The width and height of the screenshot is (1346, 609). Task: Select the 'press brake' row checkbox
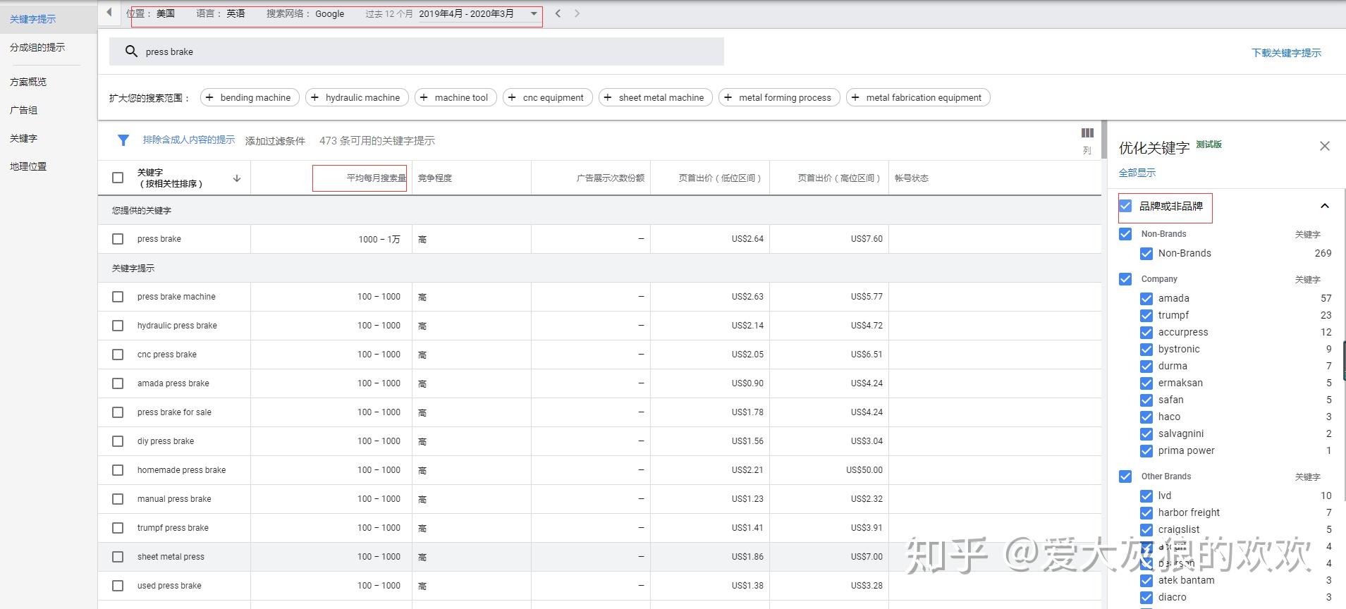pyautogui.click(x=118, y=239)
